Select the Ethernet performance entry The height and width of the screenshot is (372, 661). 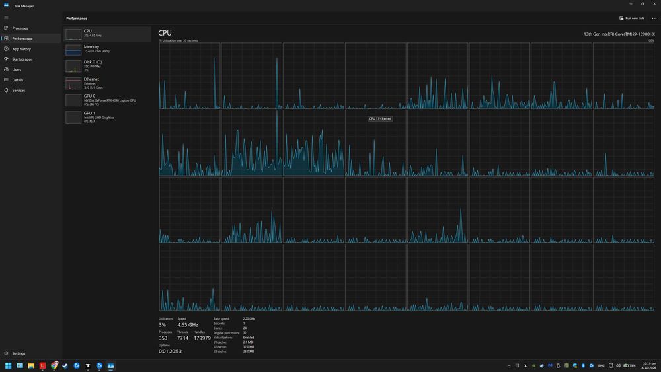(x=107, y=83)
